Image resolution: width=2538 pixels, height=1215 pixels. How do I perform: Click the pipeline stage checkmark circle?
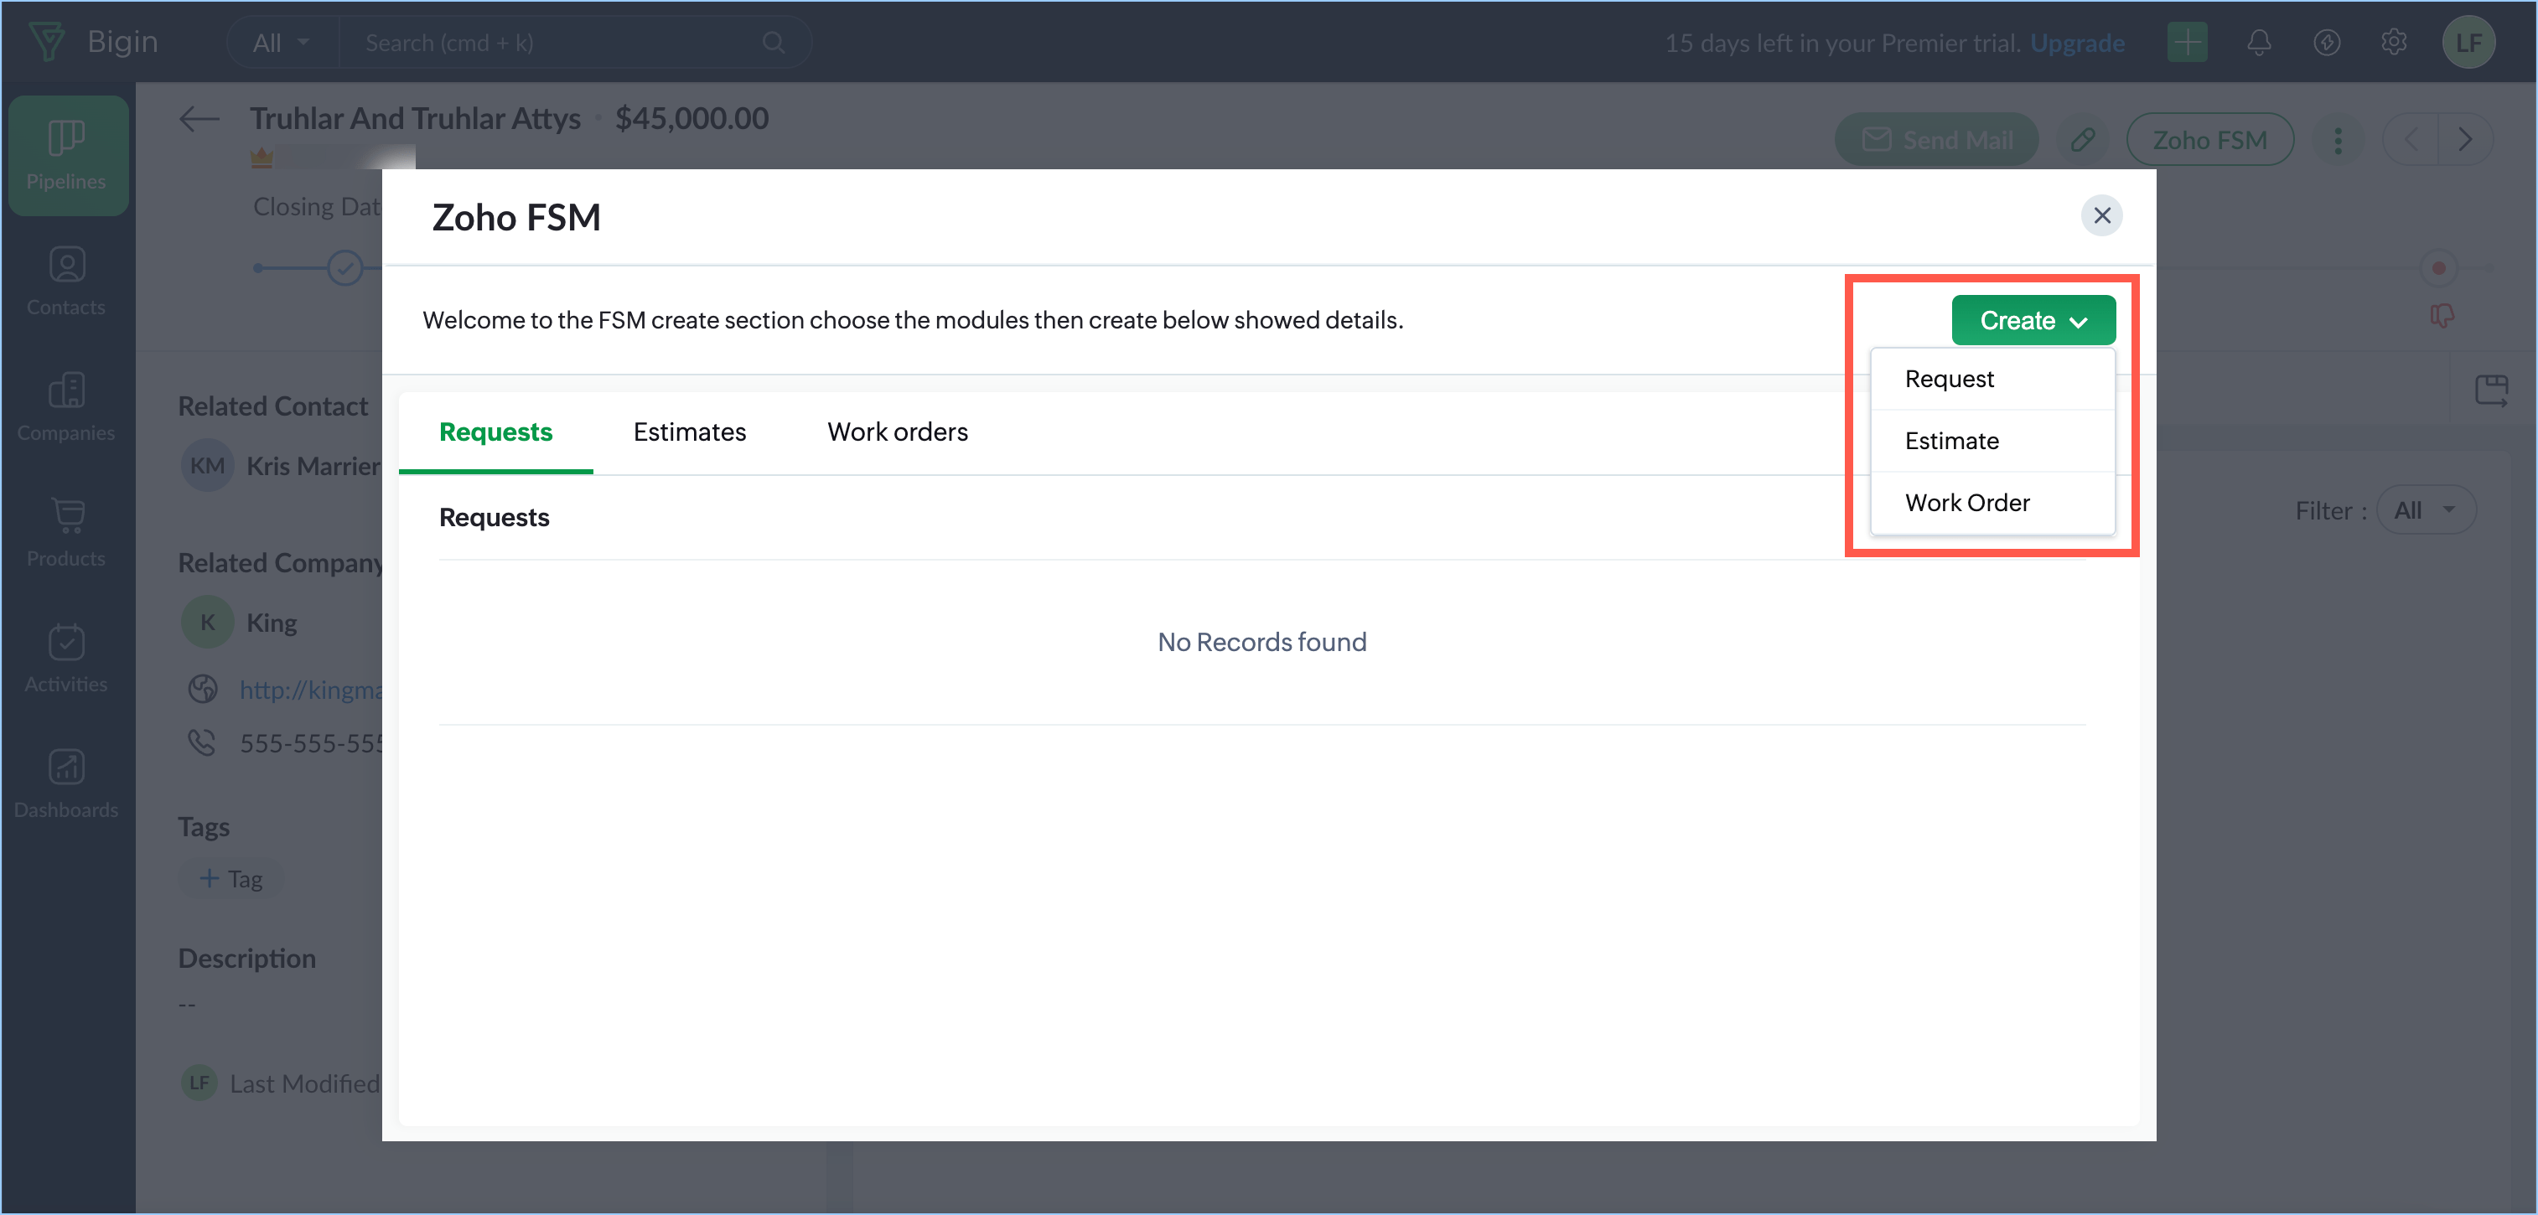click(344, 268)
